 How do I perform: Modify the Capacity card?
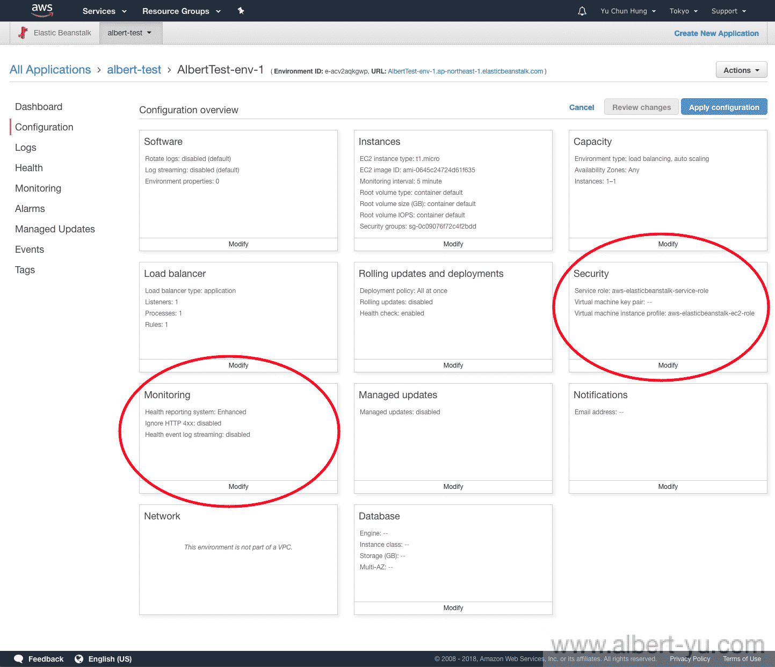(x=668, y=244)
